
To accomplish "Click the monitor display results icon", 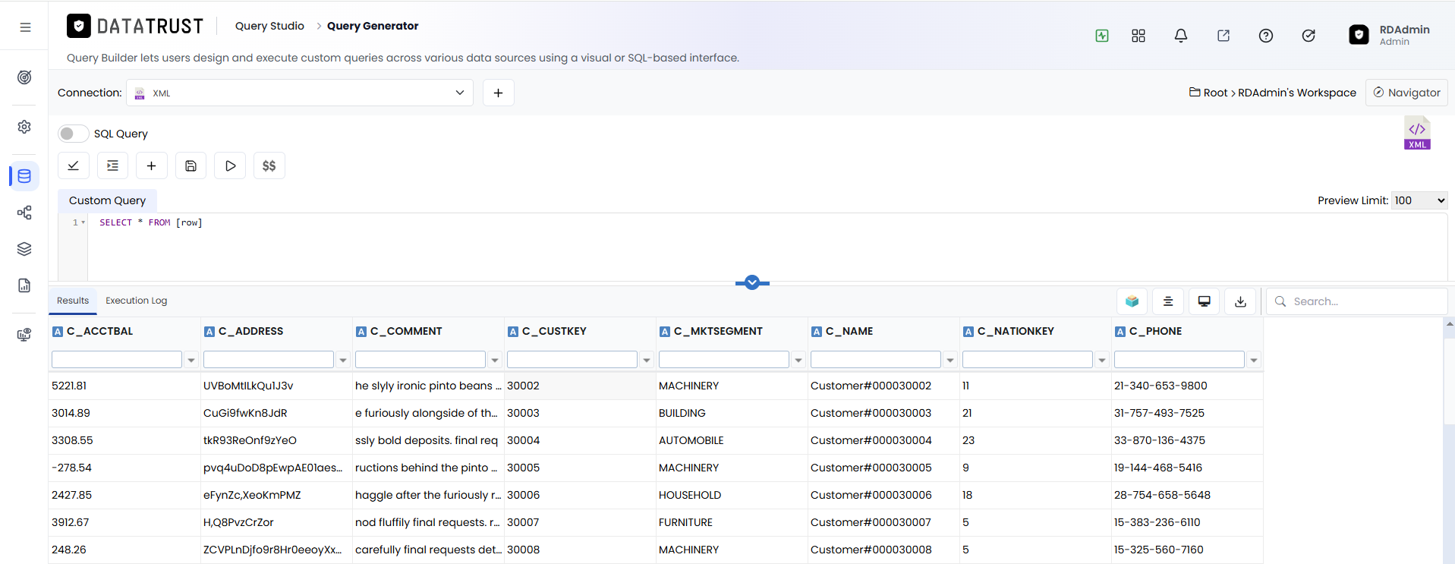I will coord(1204,301).
